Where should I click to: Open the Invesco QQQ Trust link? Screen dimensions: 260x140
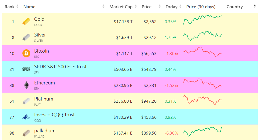(x=54, y=115)
